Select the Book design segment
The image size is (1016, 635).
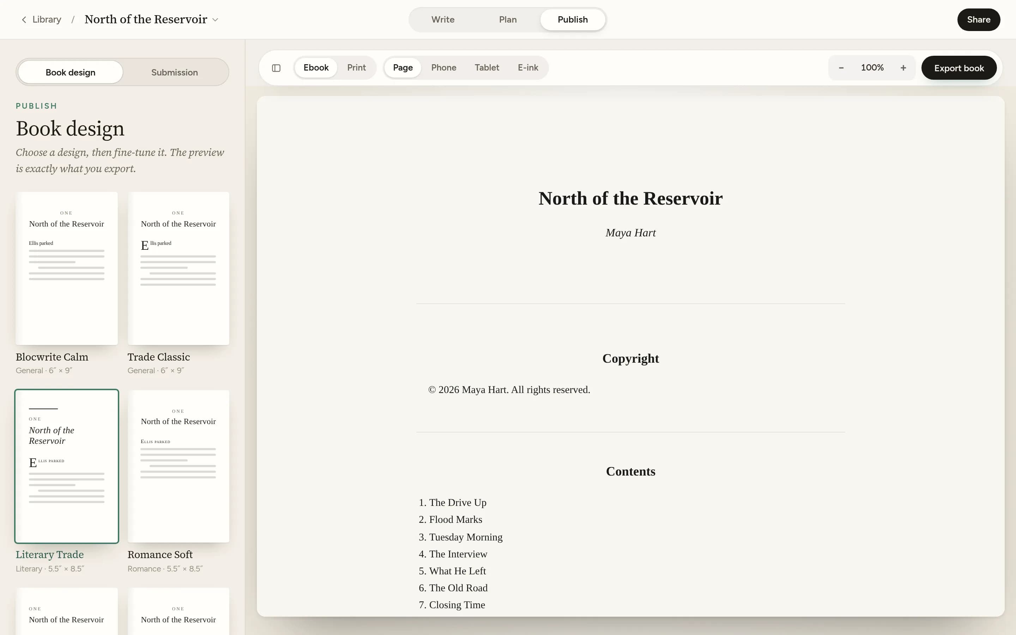[x=71, y=72]
